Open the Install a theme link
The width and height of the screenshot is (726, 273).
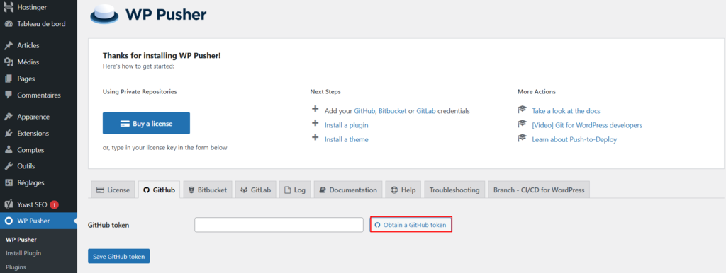(346, 139)
